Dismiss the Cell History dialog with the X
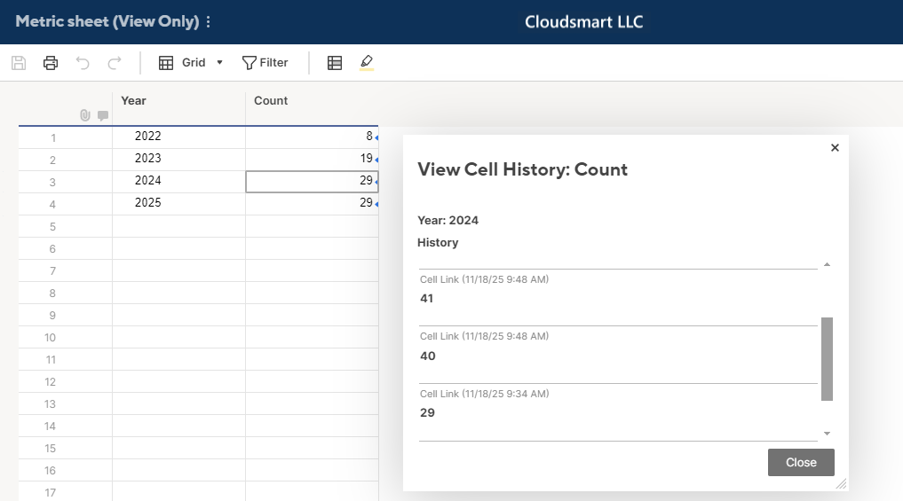The height and width of the screenshot is (501, 903). coord(835,148)
